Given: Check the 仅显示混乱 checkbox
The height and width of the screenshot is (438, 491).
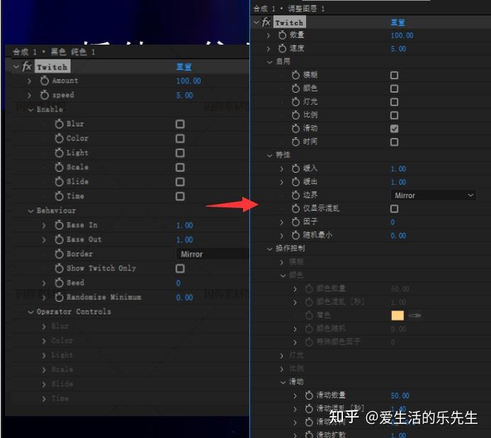Looking at the screenshot, I should [x=394, y=209].
